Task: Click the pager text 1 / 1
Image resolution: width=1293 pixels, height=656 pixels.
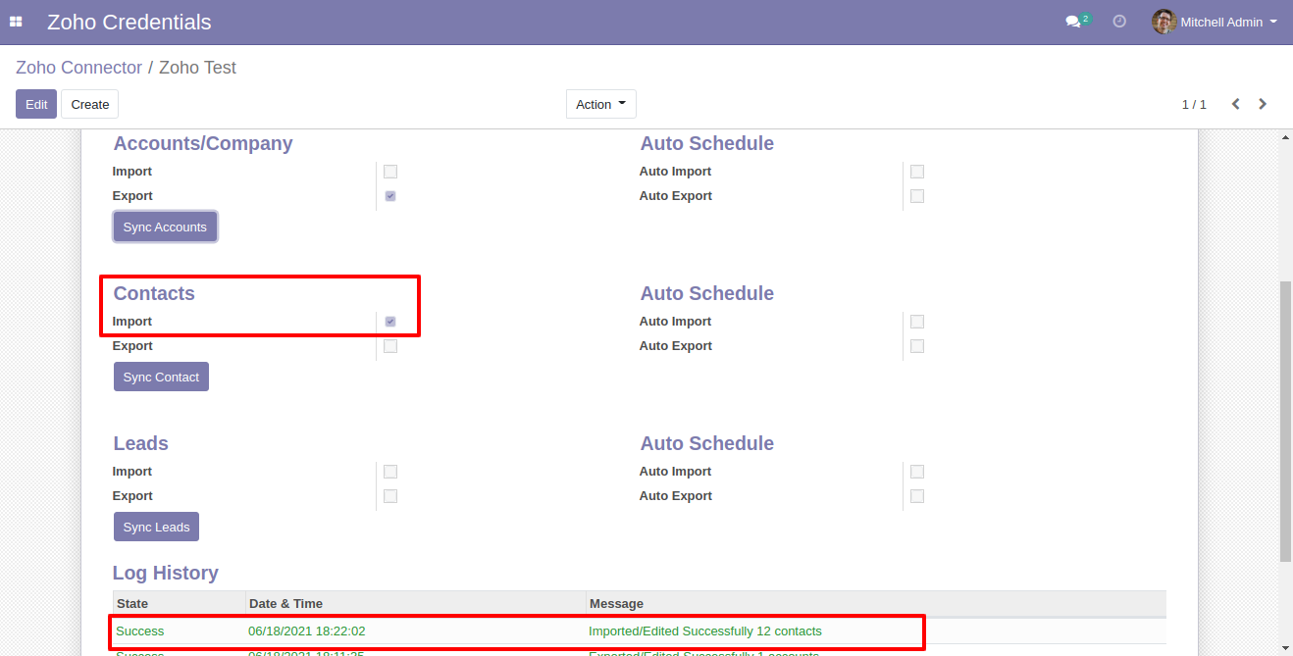Action: pyautogui.click(x=1194, y=104)
